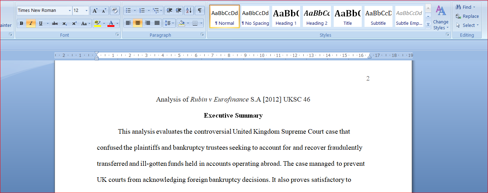Apply the paragraph shading paint bucket
This screenshot has height=193, width=488.
pyautogui.click(x=182, y=23)
